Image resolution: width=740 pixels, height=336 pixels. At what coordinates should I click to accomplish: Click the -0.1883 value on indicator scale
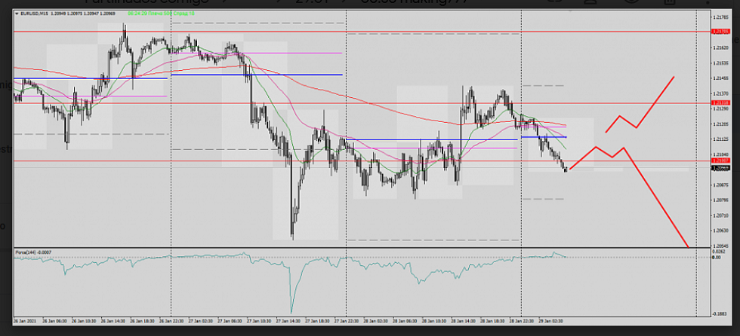(720, 313)
